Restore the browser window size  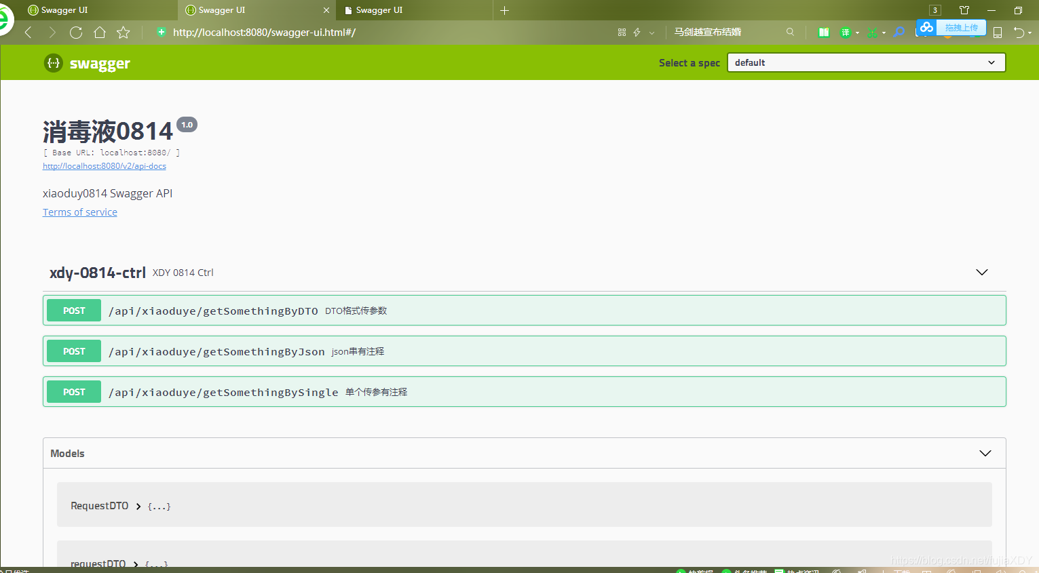point(1018,10)
